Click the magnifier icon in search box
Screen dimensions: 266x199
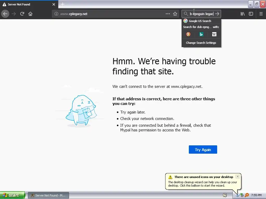tap(186, 14)
